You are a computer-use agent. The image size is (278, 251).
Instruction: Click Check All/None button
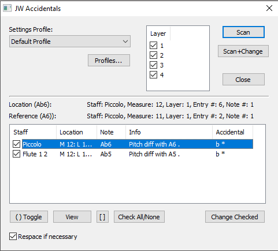[x=139, y=217]
